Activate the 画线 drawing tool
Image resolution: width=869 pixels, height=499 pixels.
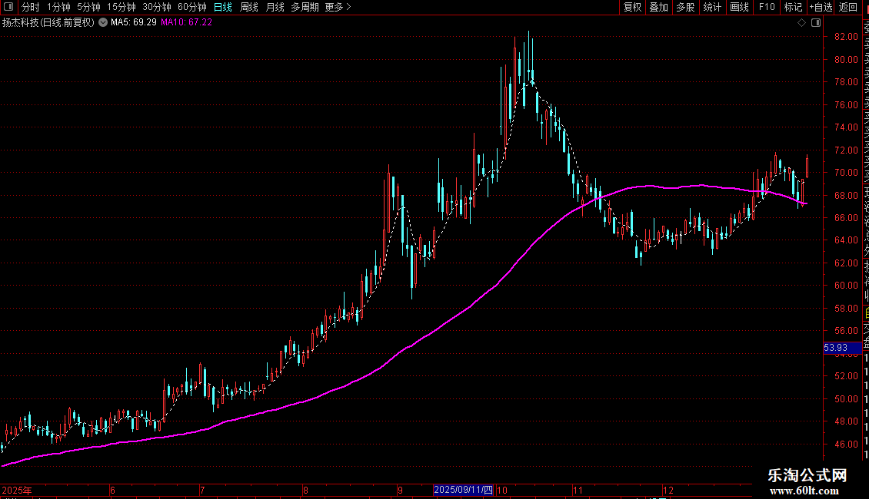pos(739,7)
